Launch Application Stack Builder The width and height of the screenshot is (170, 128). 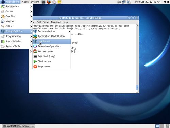tap(52, 37)
